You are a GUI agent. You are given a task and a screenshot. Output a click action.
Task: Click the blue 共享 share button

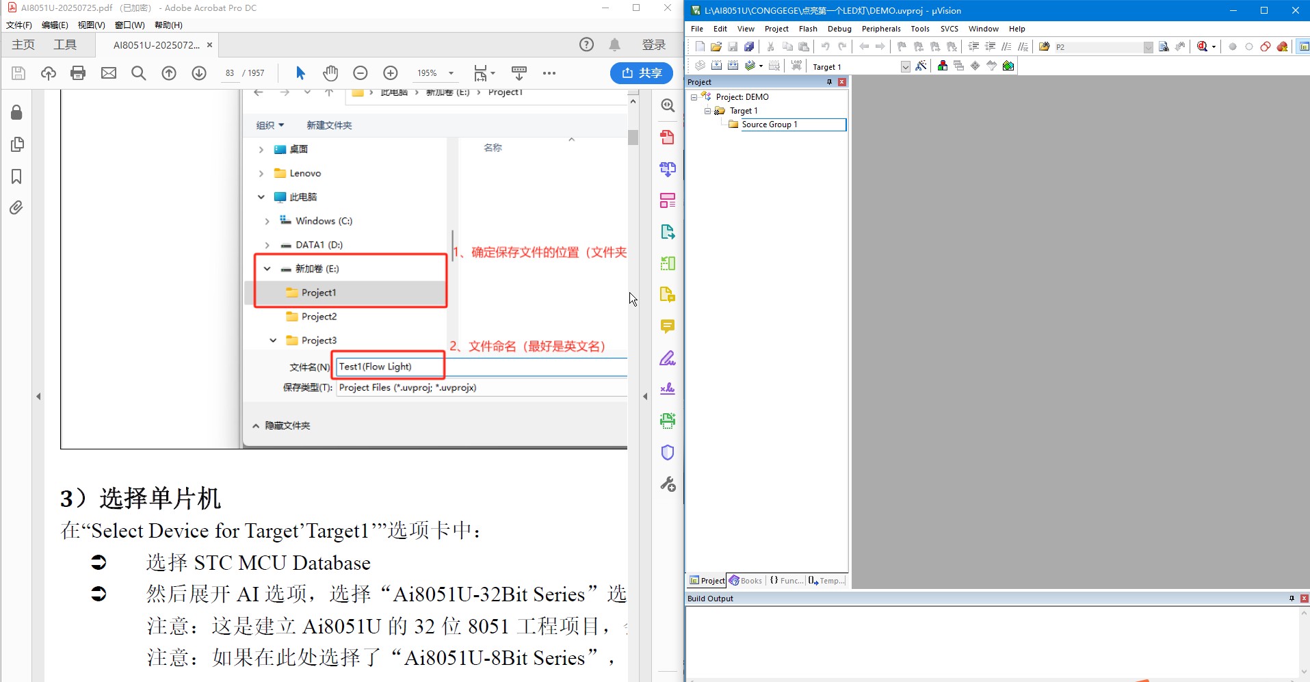coord(642,73)
